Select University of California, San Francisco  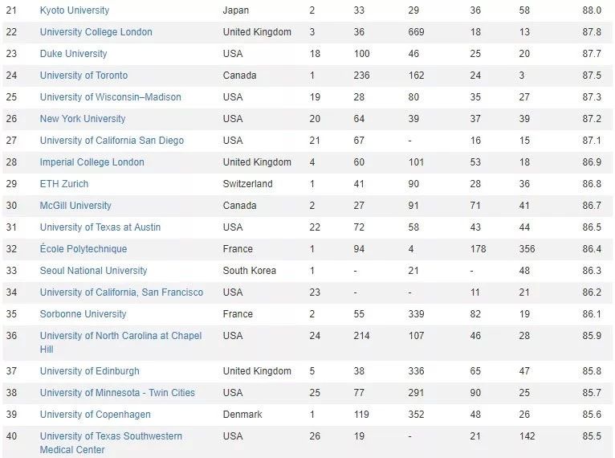pyautogui.click(x=121, y=292)
